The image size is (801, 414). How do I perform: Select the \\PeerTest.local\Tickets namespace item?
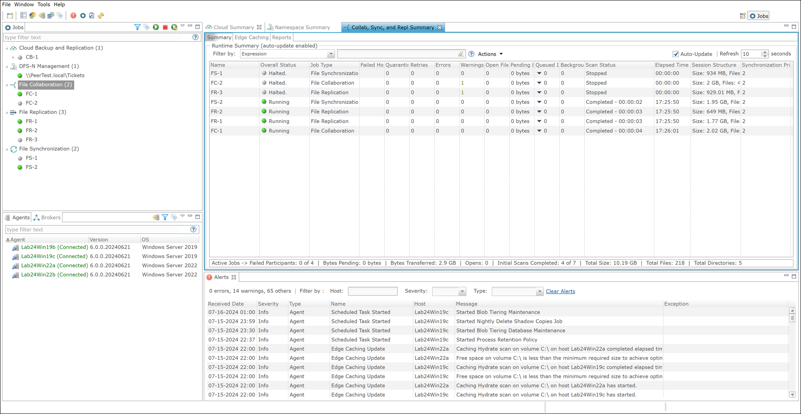click(x=55, y=75)
